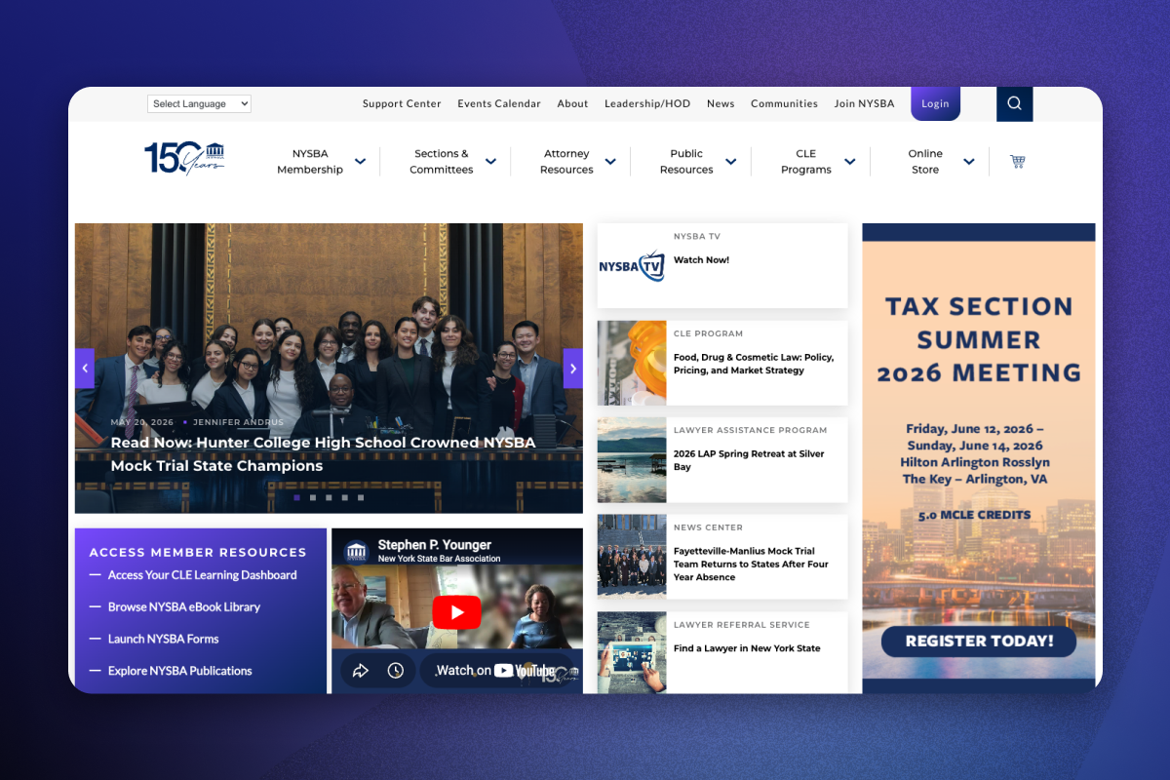Expand the Public Resources chevron
The image size is (1170, 780).
(x=730, y=162)
